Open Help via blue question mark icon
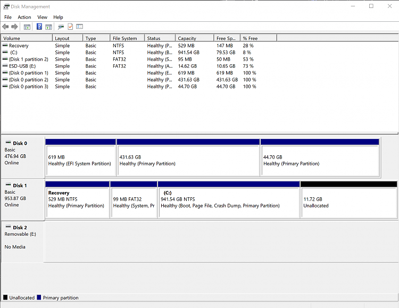The image size is (399, 308). click(x=39, y=27)
